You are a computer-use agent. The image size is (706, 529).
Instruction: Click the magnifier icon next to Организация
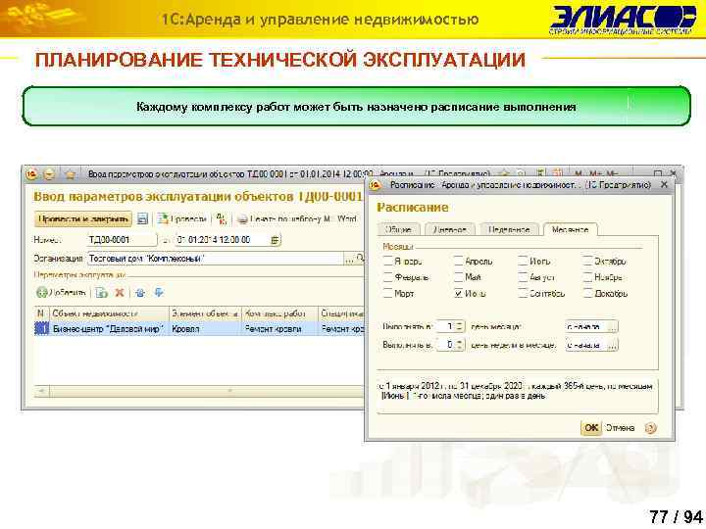point(360,259)
